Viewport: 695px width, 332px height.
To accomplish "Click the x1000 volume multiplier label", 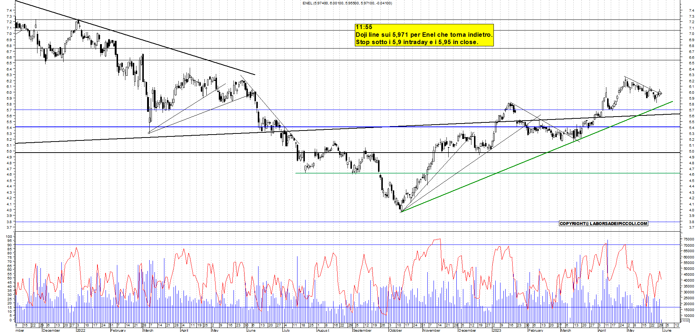I will [685, 321].
